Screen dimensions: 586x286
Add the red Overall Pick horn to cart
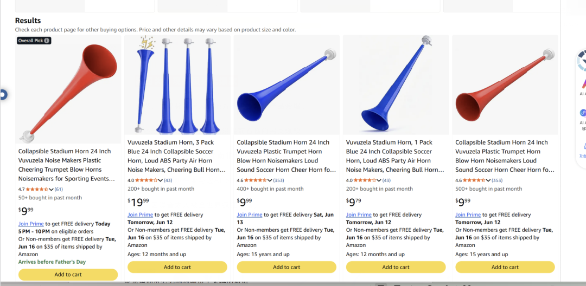pos(68,275)
